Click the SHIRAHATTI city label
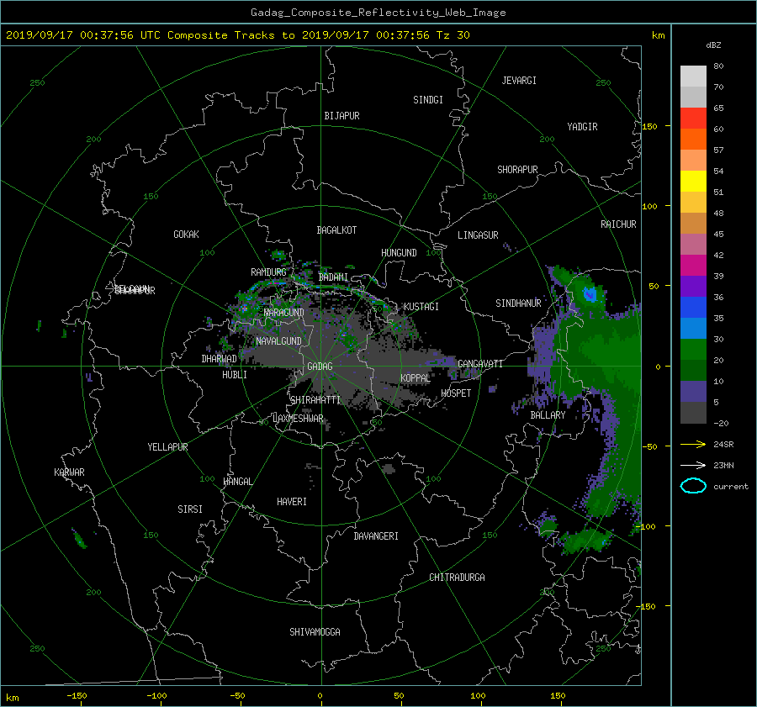757x707 pixels. [315, 399]
